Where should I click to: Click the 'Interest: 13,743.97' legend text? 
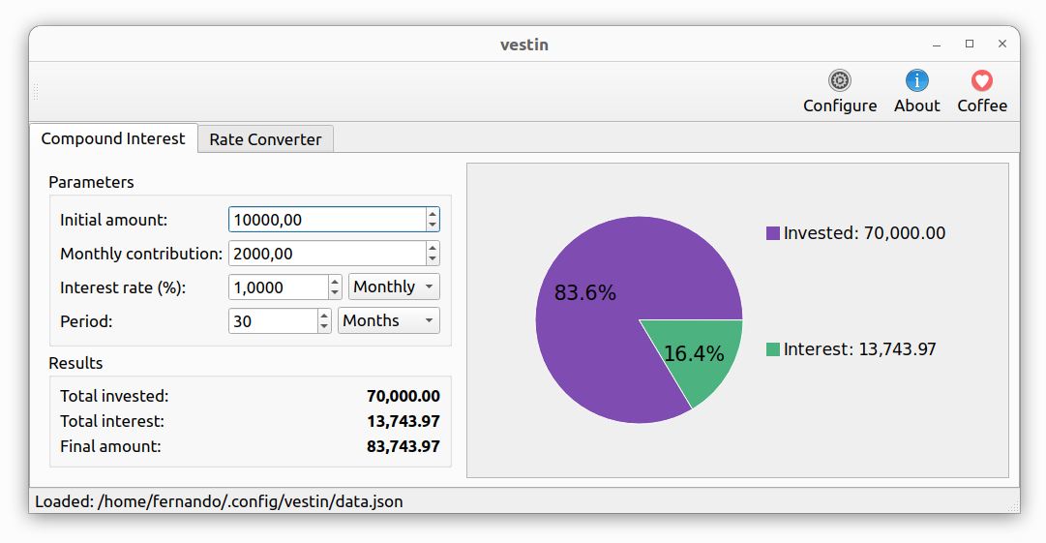[860, 349]
